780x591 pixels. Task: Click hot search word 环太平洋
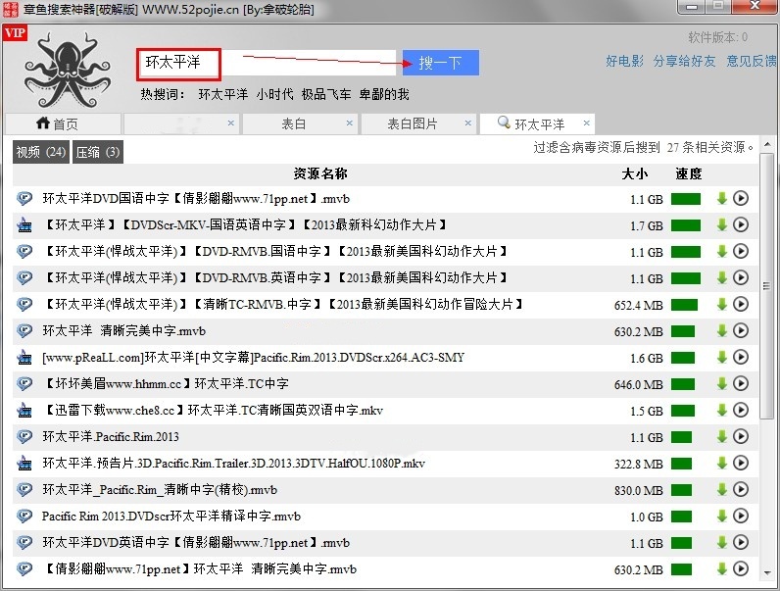point(222,94)
